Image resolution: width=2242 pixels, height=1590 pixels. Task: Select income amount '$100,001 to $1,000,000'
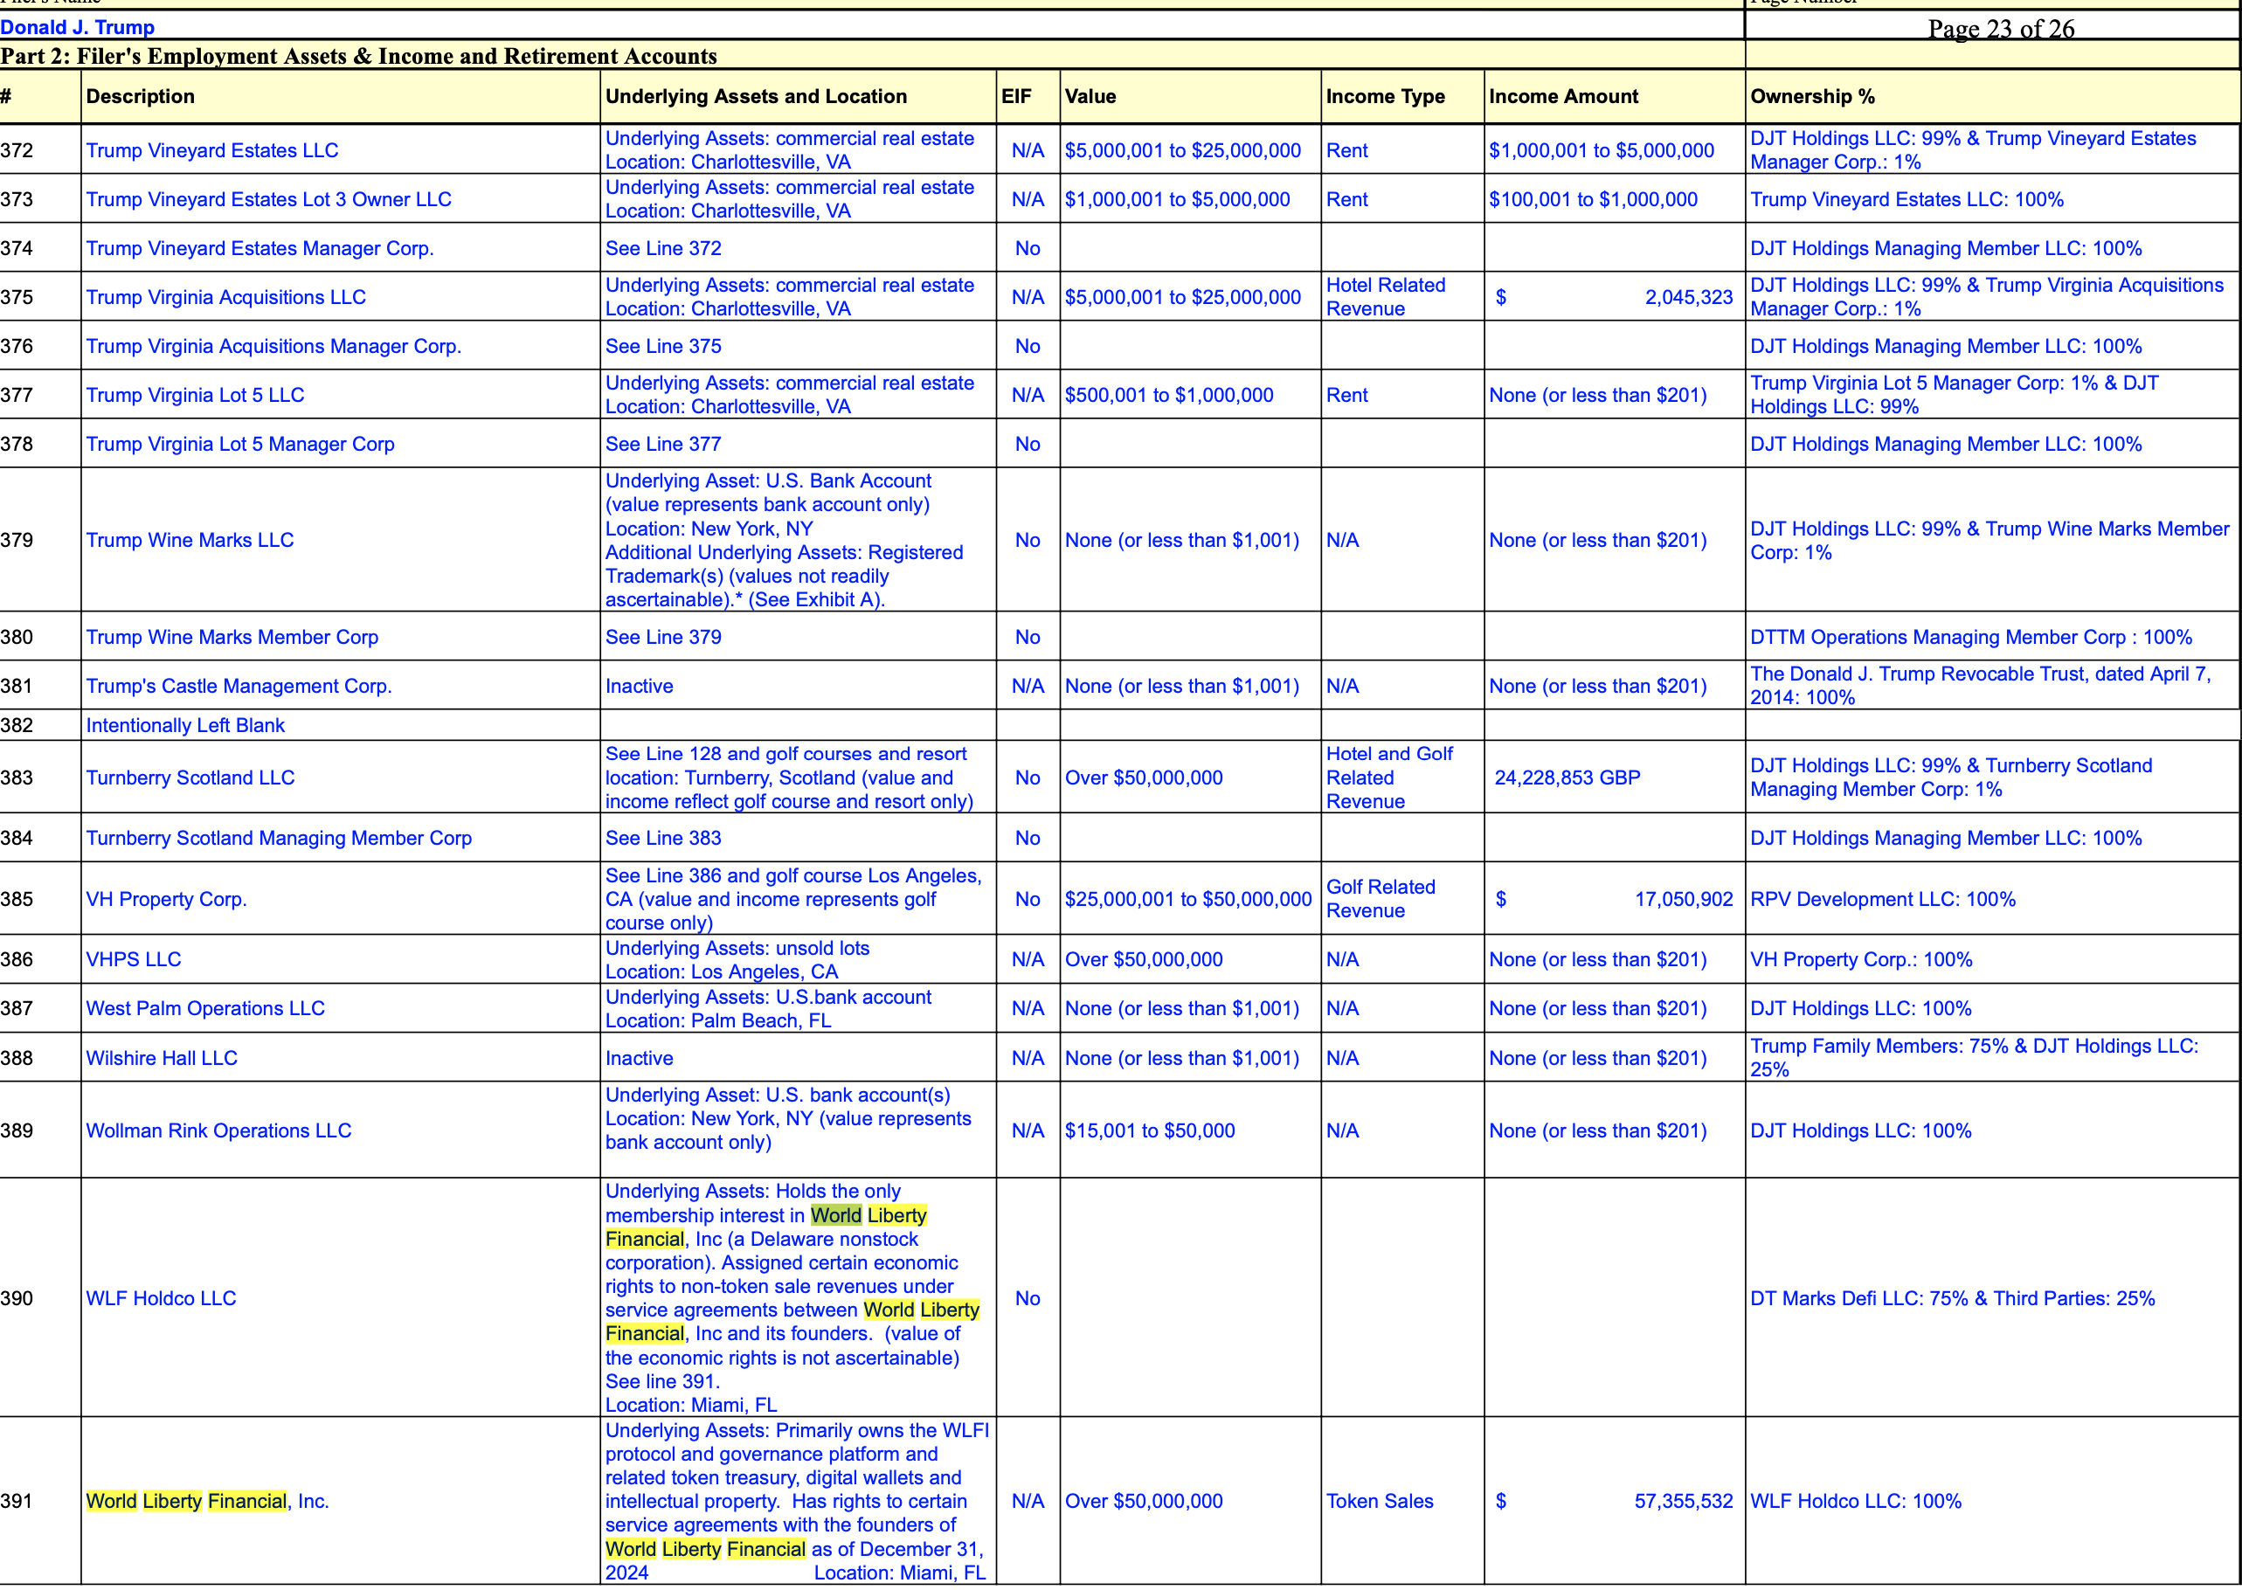1593,200
